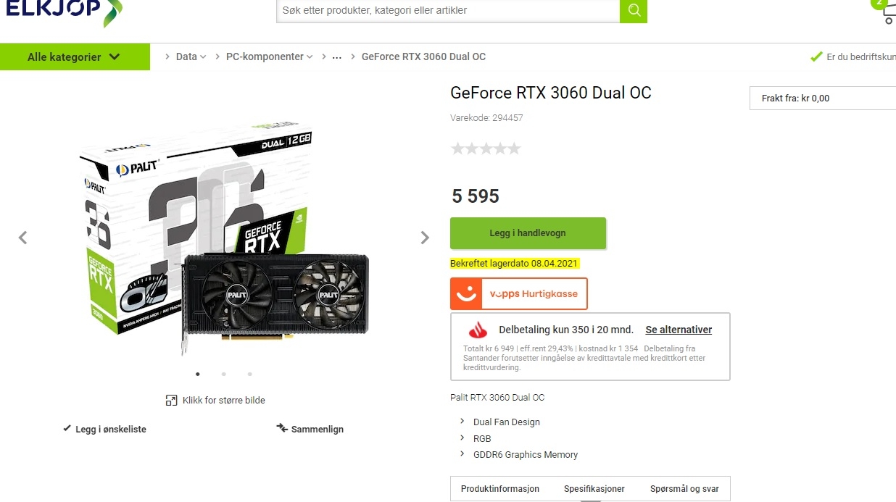Focus the product search field

[x=448, y=11]
